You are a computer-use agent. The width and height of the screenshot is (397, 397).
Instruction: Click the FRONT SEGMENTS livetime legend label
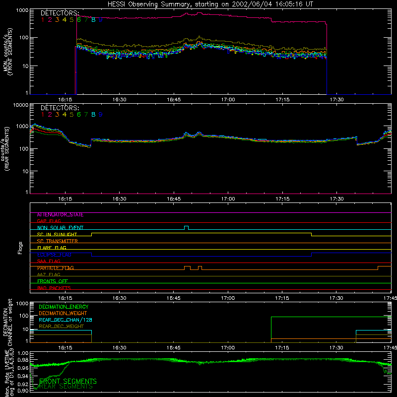pos(68,381)
